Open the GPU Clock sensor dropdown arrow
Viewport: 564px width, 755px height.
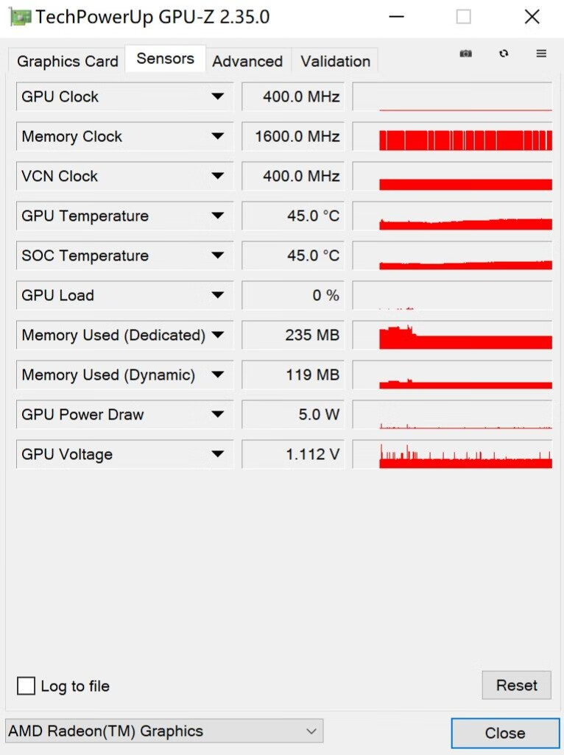pyautogui.click(x=217, y=96)
